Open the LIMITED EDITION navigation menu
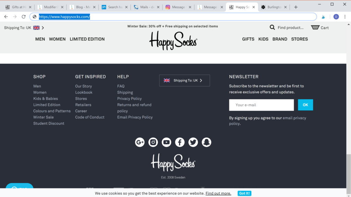Viewport: 351px width, 197px height. 87,39
